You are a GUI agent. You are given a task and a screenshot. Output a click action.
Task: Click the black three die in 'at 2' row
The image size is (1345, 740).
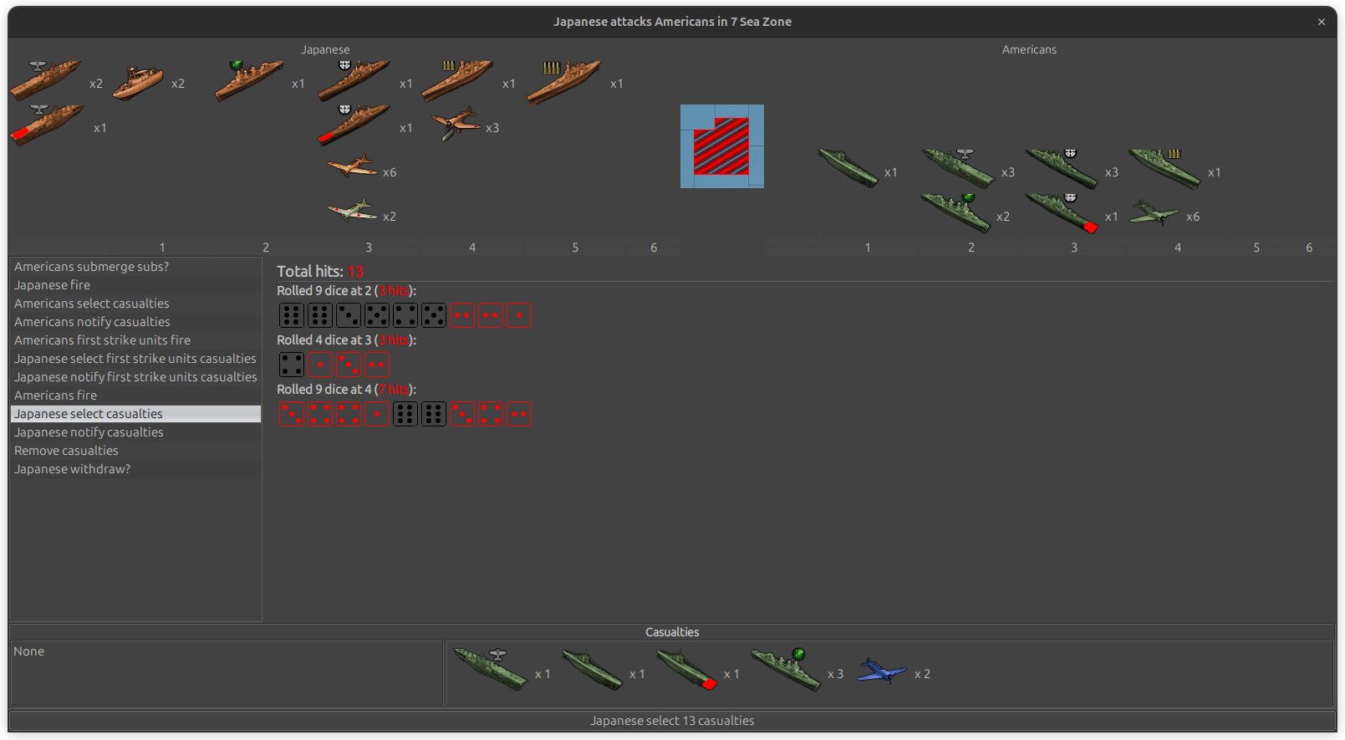(349, 315)
